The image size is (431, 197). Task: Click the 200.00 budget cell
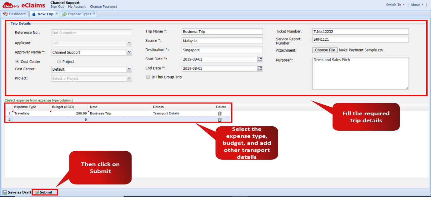point(69,114)
